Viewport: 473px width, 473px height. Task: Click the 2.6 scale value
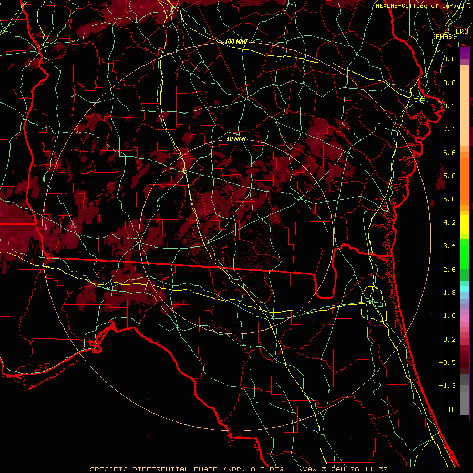[449, 270]
